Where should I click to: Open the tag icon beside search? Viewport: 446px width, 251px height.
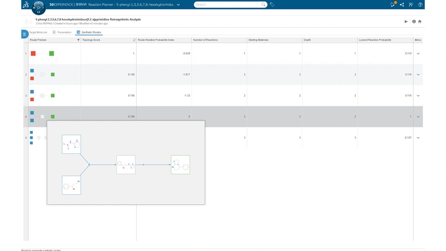click(x=272, y=5)
